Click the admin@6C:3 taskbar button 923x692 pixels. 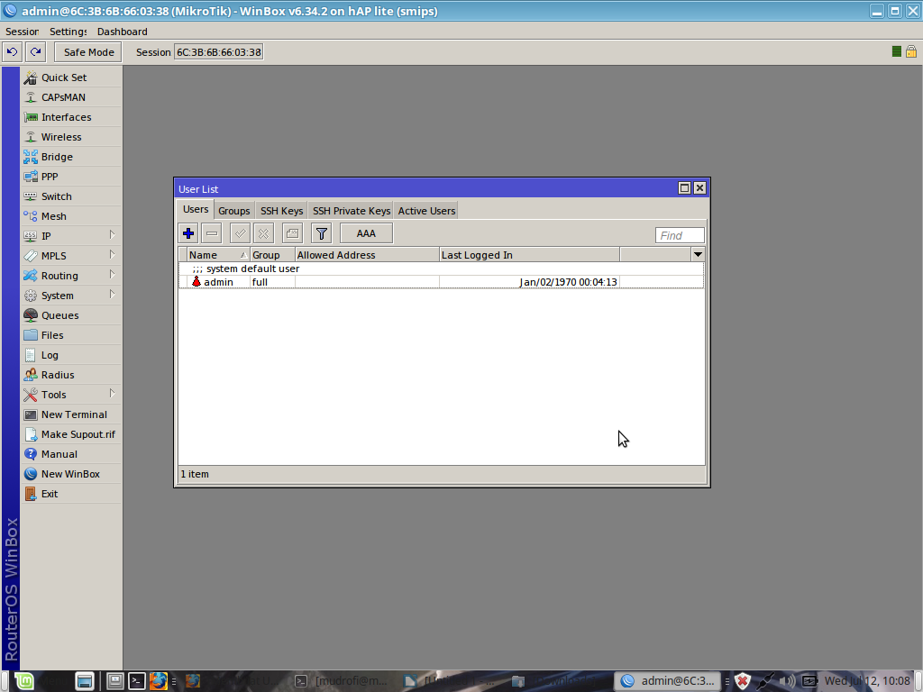click(x=667, y=681)
